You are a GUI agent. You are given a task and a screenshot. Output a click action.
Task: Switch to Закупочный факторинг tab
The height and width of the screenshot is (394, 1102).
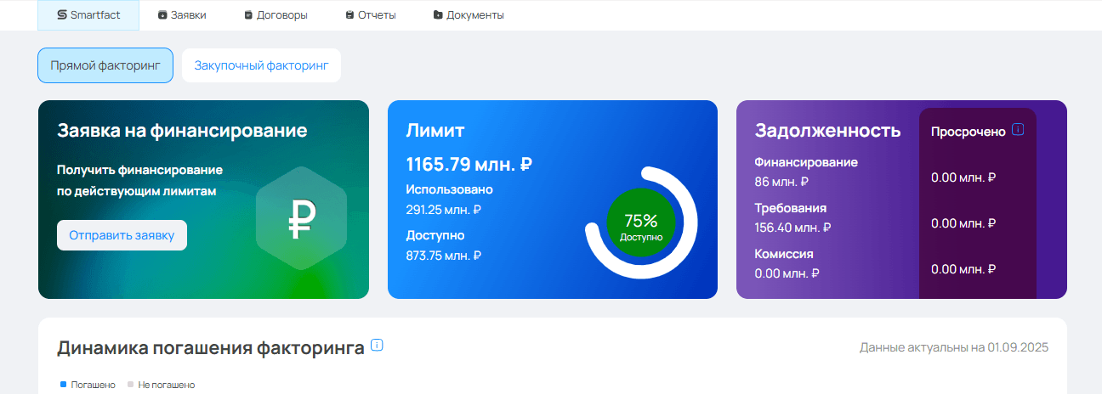(261, 65)
